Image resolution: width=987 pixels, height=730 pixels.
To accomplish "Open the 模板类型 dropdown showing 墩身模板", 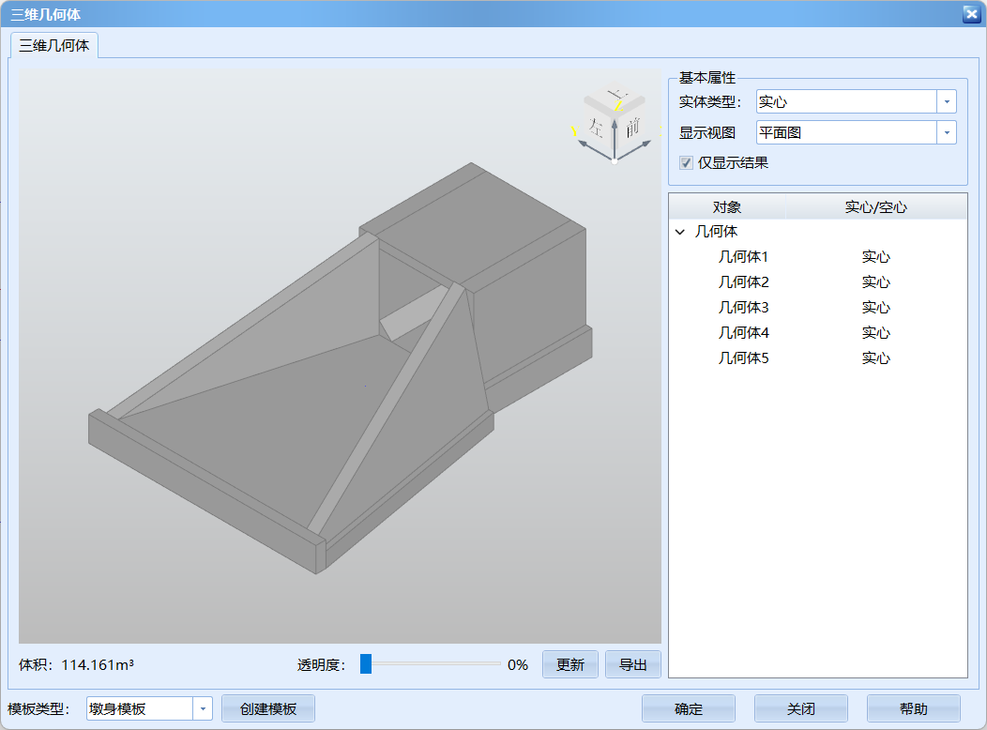I will coord(204,709).
